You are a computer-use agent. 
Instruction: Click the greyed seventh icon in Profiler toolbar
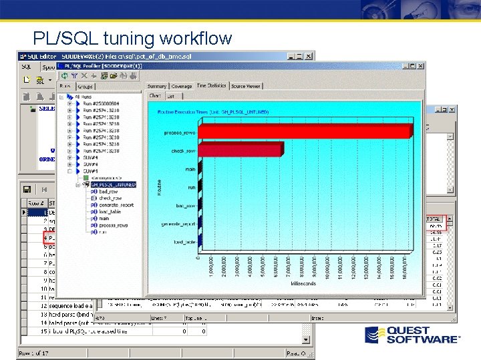124,75
